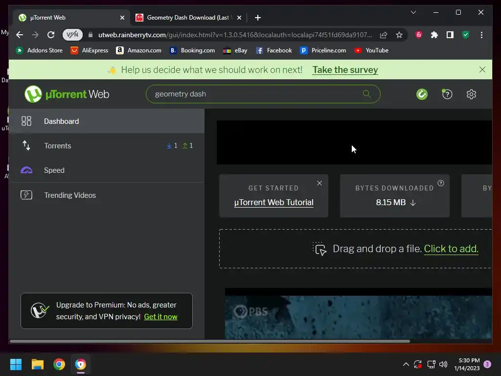The height and width of the screenshot is (376, 501).
Task: Open Trending Videos in the sidebar
Action: tap(106, 195)
